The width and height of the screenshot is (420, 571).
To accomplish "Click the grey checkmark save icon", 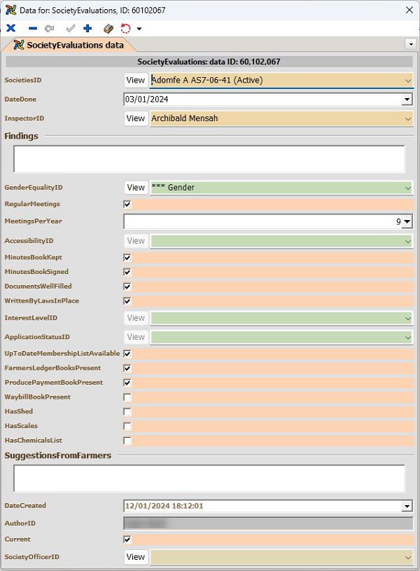I will [x=71, y=28].
